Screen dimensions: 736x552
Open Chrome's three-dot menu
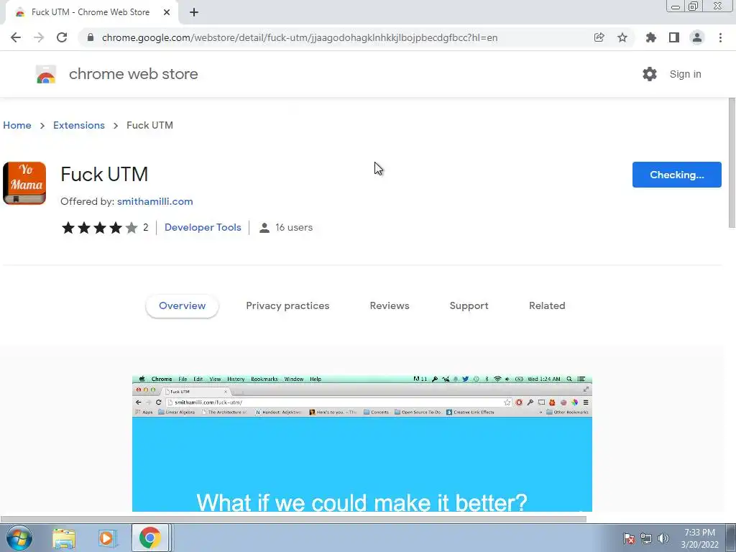point(720,37)
